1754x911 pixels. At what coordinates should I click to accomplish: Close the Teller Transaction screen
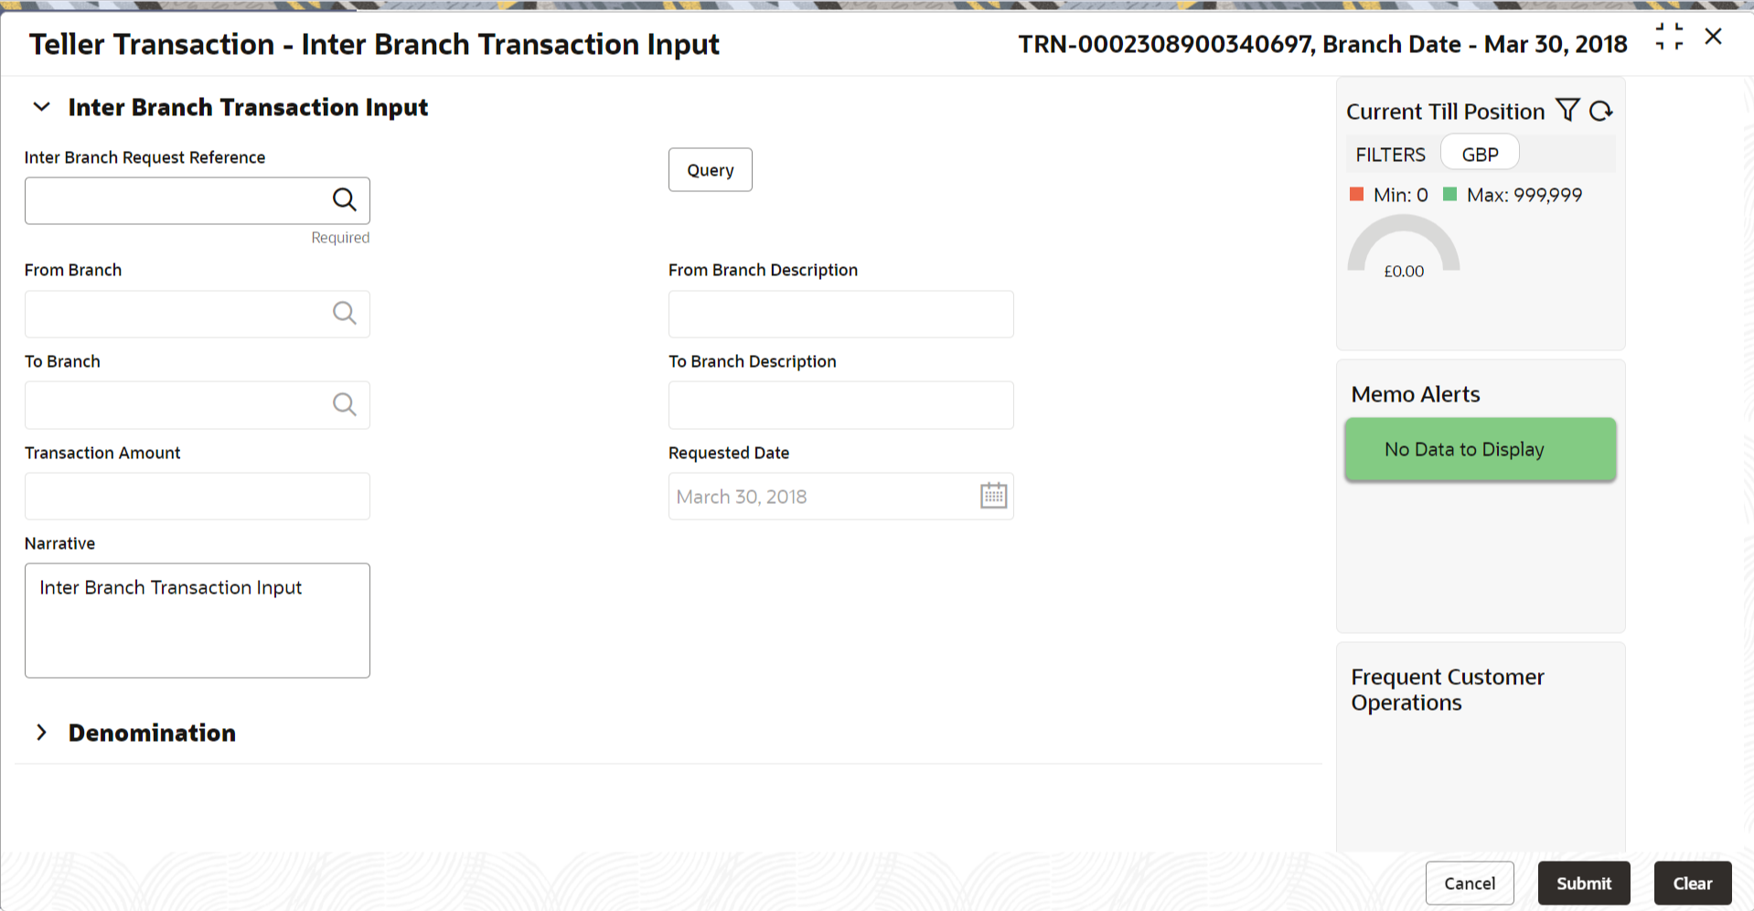(1713, 37)
